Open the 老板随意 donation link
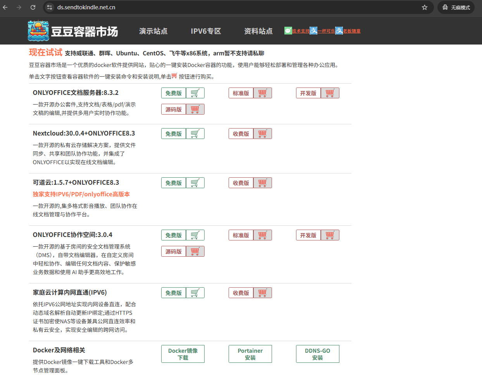Viewport: 482px width, 381px height. coord(352,31)
